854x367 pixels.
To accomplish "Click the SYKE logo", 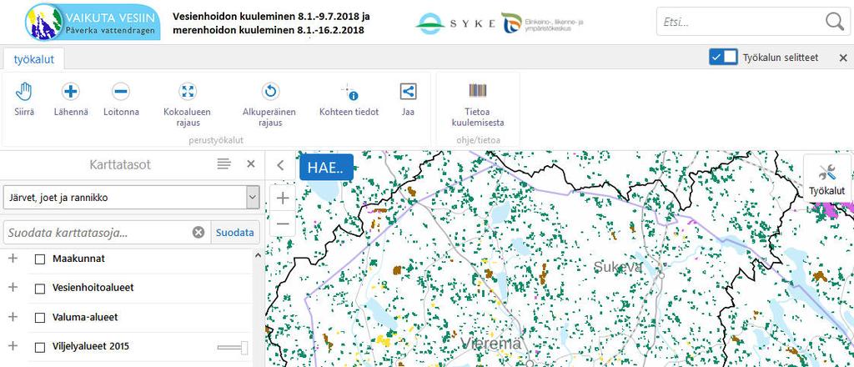I will click(x=455, y=23).
